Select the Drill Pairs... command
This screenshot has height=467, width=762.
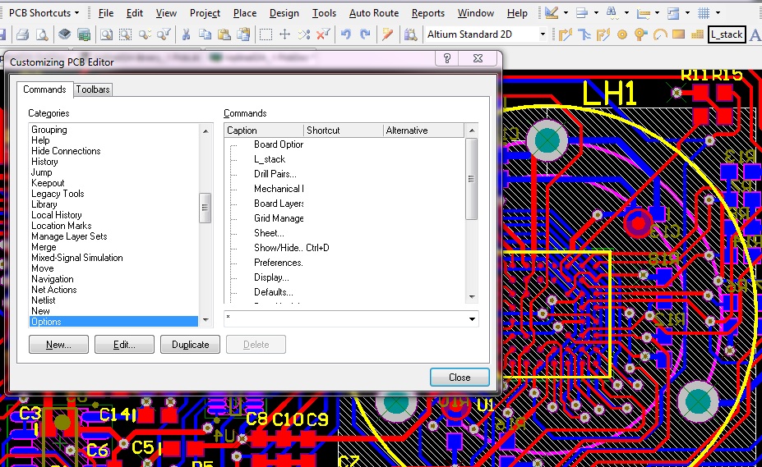coord(344,174)
